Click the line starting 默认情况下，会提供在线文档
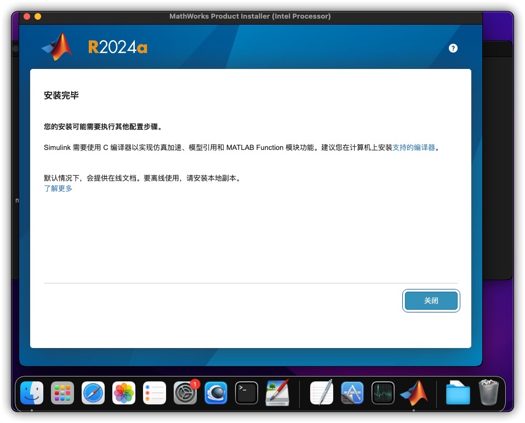Screen dimensions: 525x423 pos(142,178)
